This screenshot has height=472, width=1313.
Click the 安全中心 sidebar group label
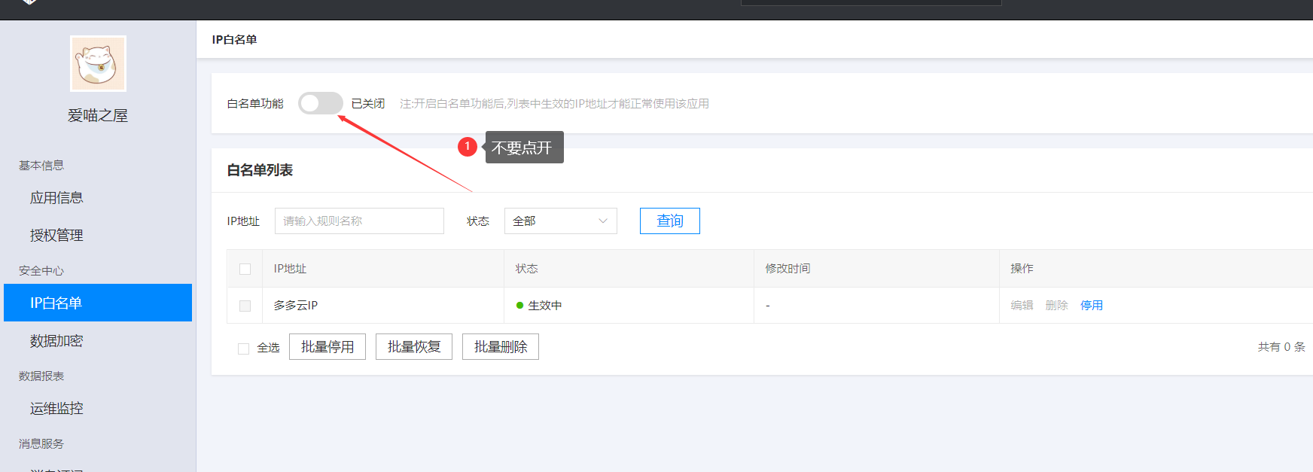[x=41, y=270]
